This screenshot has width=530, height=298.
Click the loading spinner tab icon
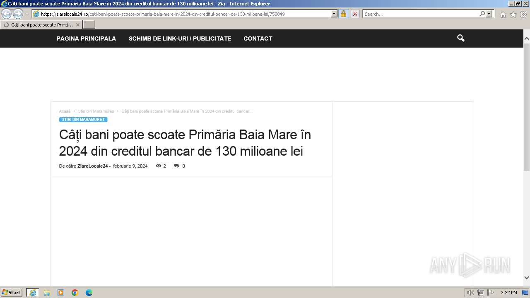6,25
